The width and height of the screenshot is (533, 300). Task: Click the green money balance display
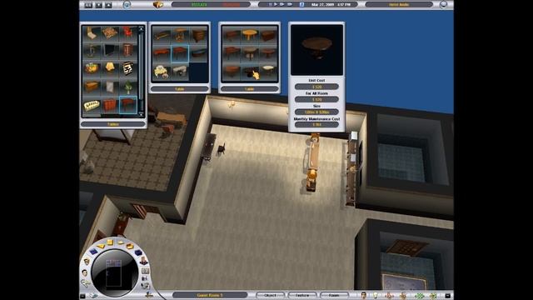tap(199, 5)
